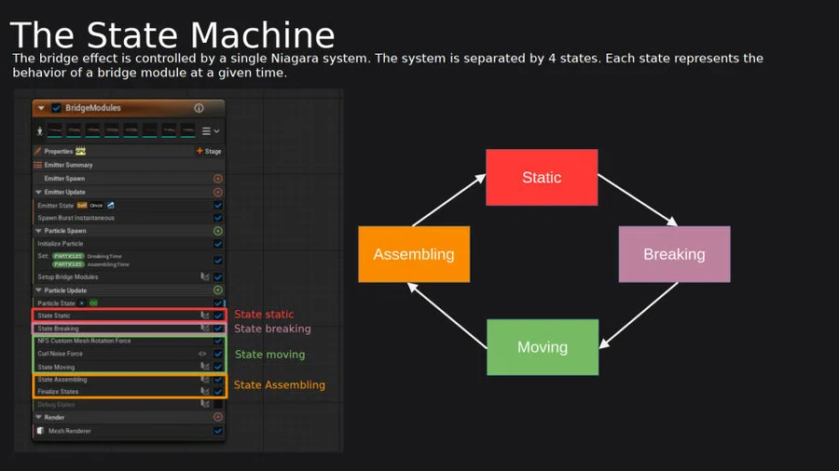Select the last renderer thumbnail
The image size is (839, 471).
click(x=187, y=130)
